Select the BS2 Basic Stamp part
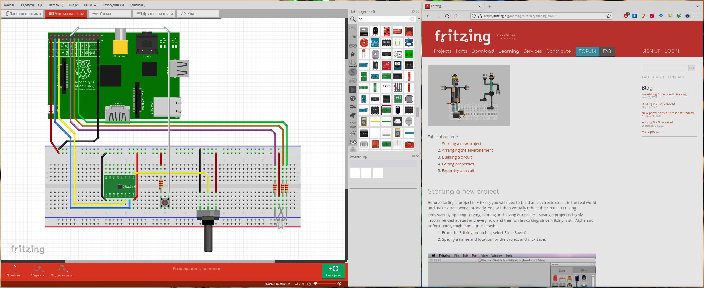Viewport: 704px width, 288px height. (x=398, y=99)
